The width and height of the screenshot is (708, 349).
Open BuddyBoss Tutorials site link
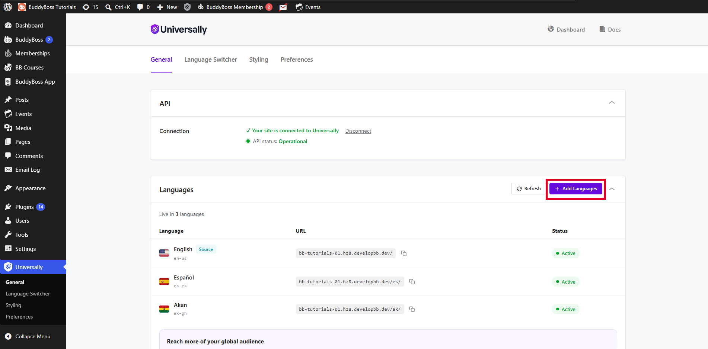point(47,7)
